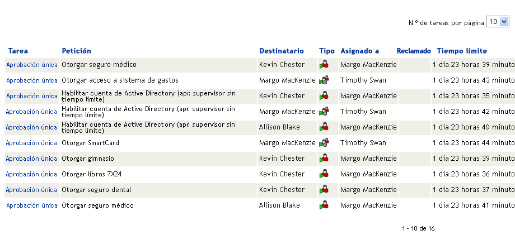The height and width of the screenshot is (235, 515).
Task: Click type icon in Kevin Chester's seguro médico row
Action: (x=324, y=65)
